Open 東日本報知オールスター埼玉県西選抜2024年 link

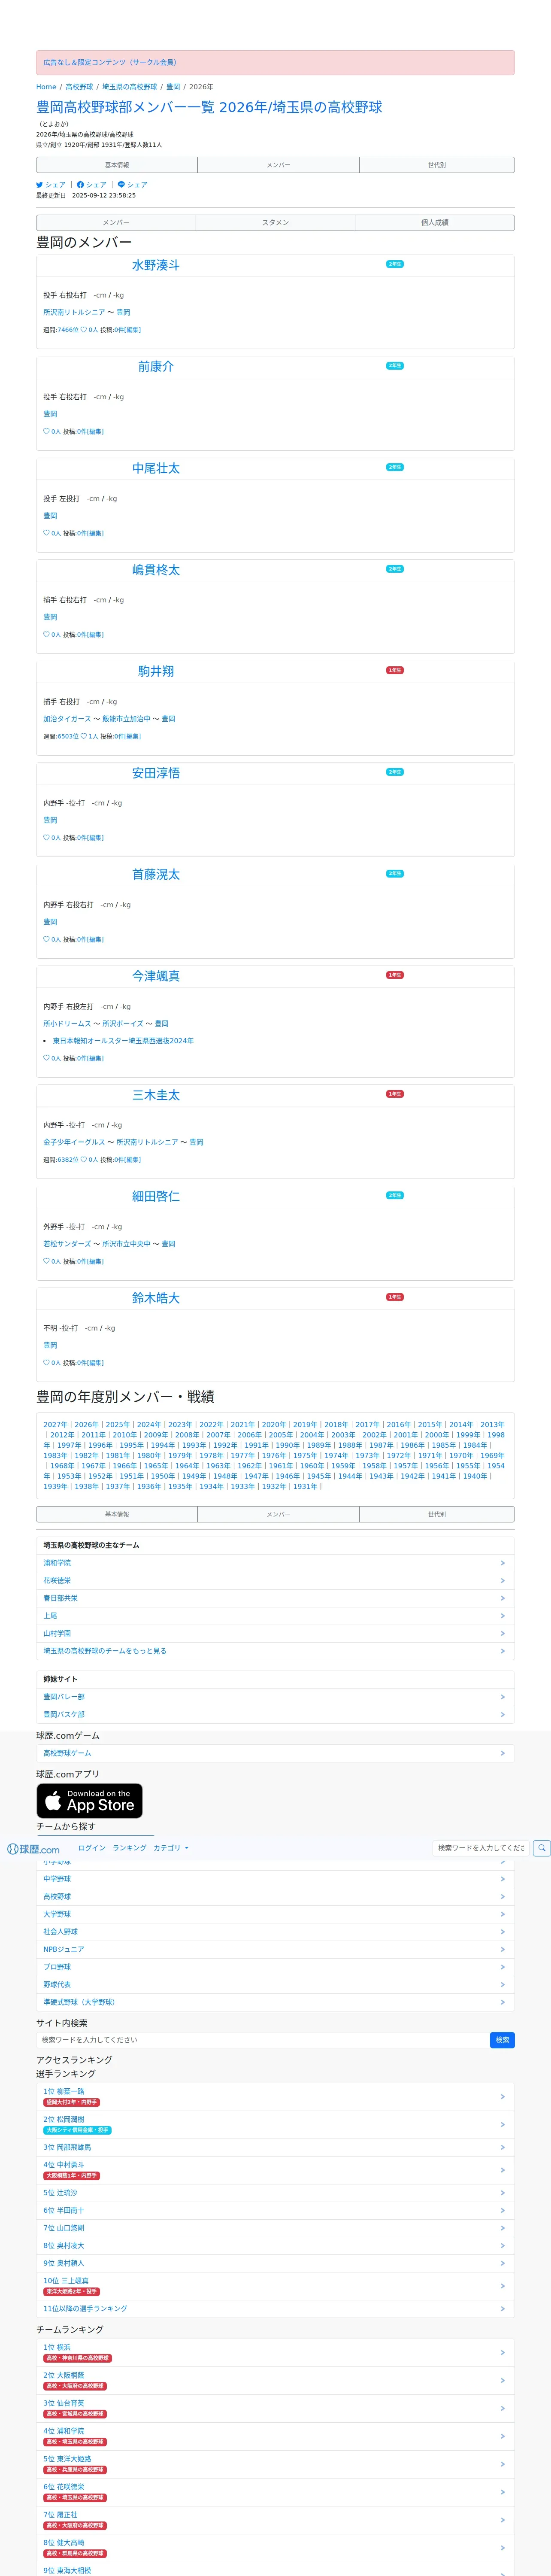click(123, 1041)
